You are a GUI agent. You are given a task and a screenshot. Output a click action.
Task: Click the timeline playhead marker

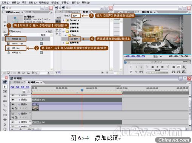(82, 90)
